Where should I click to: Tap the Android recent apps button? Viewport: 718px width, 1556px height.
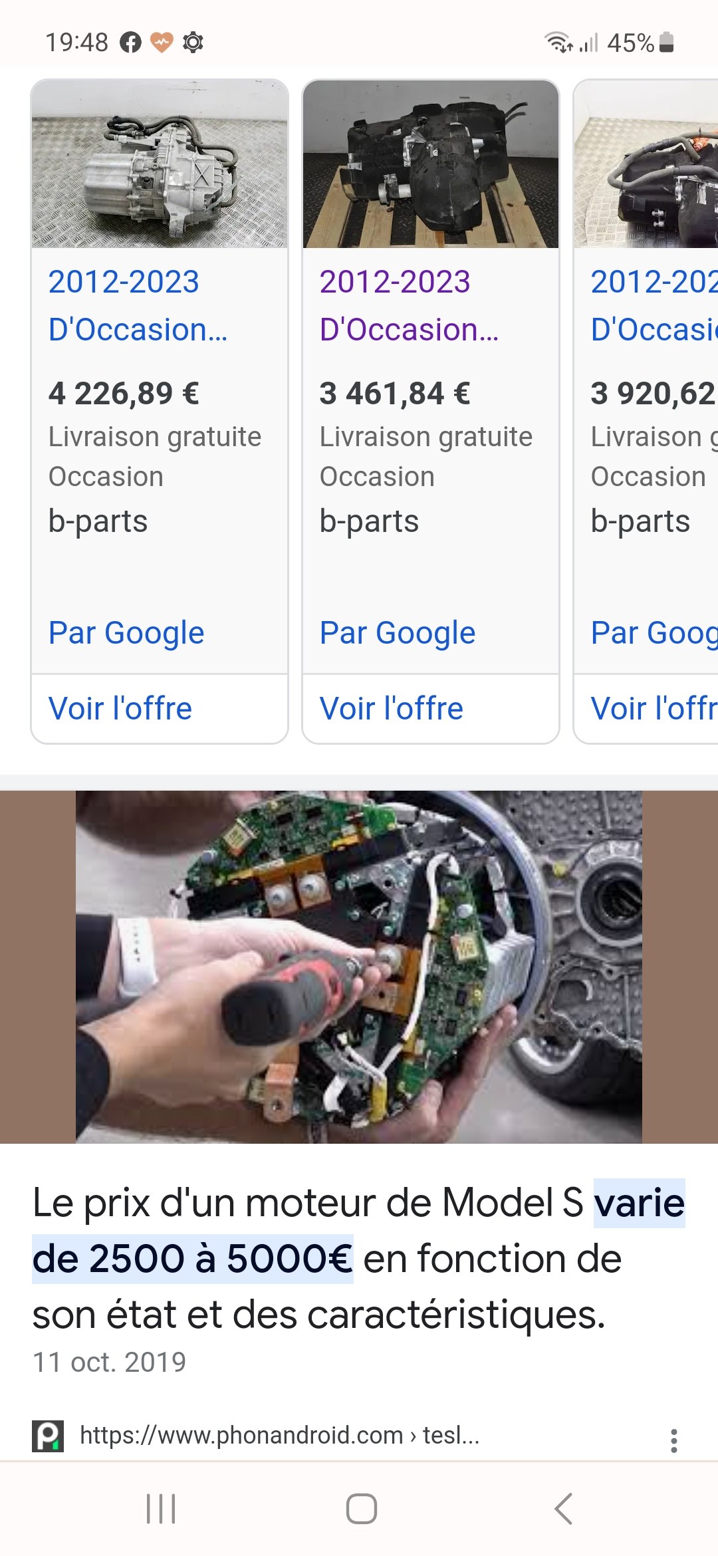pos(161,1509)
